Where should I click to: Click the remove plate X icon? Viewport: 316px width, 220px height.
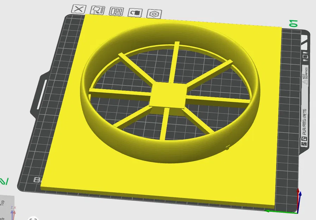[79, 9]
